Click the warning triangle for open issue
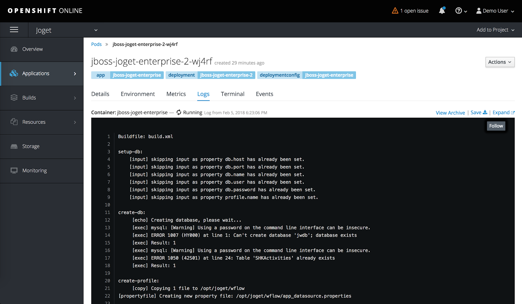This screenshot has width=522, height=304. tap(395, 11)
